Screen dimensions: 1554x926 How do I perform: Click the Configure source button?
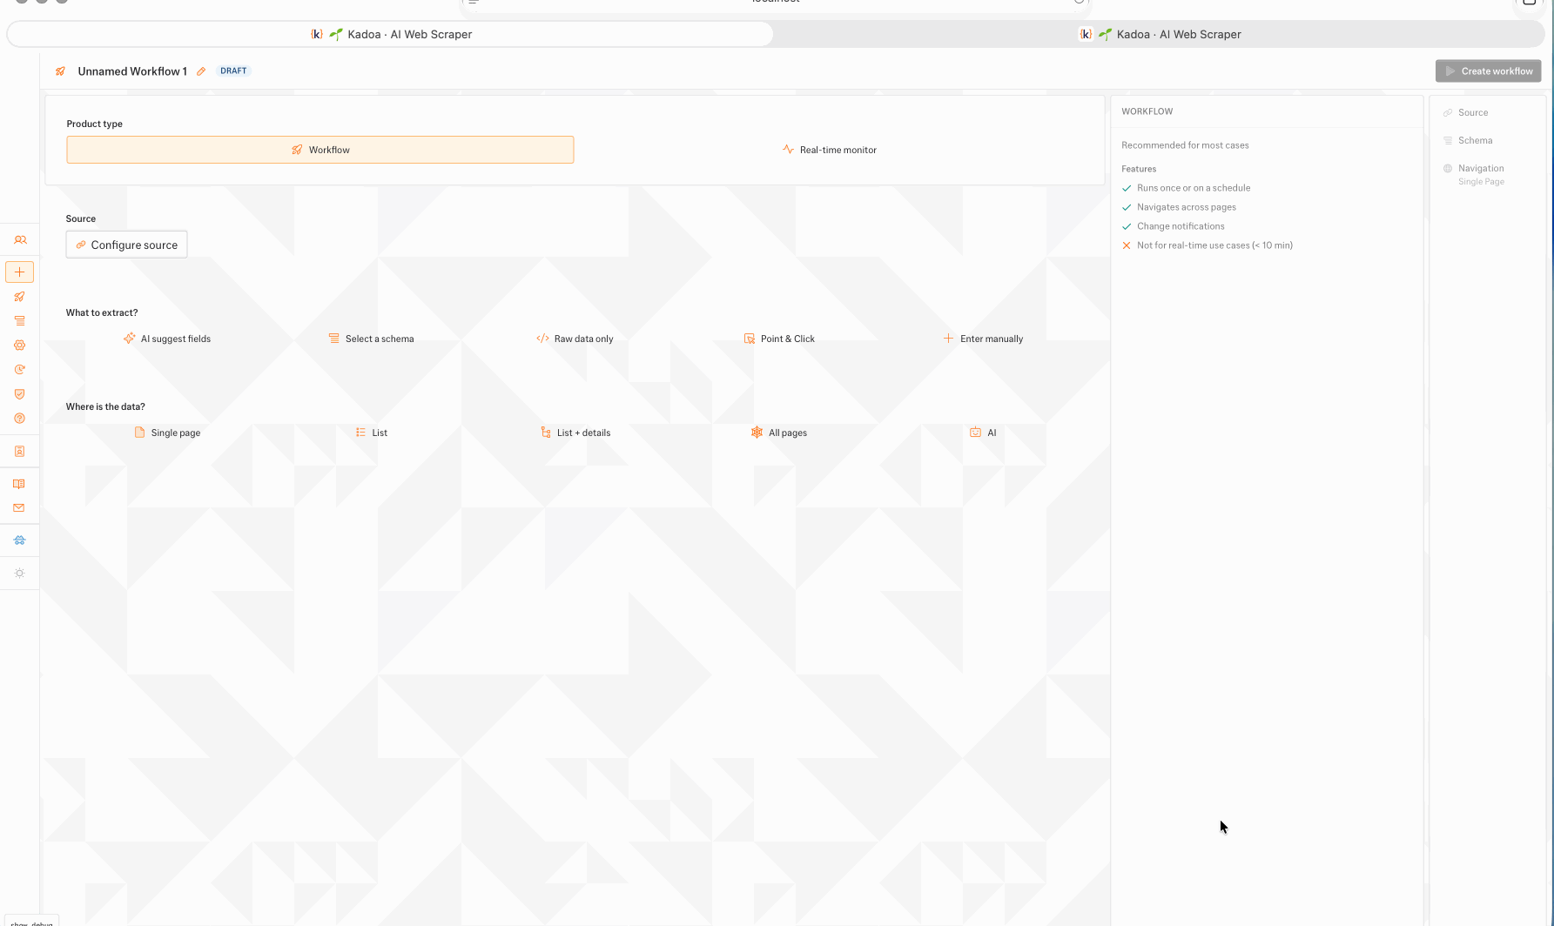(126, 245)
